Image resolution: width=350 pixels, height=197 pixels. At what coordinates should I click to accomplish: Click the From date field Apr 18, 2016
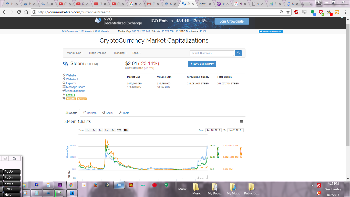click(x=213, y=130)
